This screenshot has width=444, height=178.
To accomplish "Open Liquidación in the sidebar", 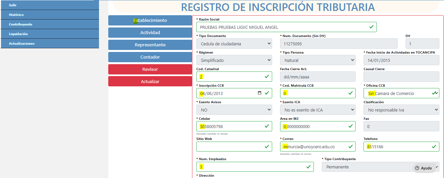I will click(50, 34).
